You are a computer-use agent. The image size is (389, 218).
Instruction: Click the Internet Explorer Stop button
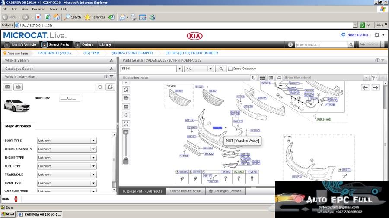pyautogui.click(x=38, y=17)
